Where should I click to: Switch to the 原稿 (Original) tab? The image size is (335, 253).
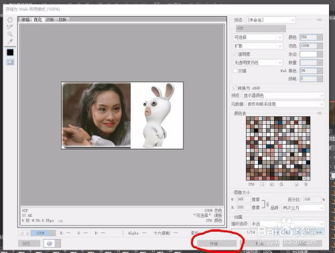pyautogui.click(x=25, y=19)
